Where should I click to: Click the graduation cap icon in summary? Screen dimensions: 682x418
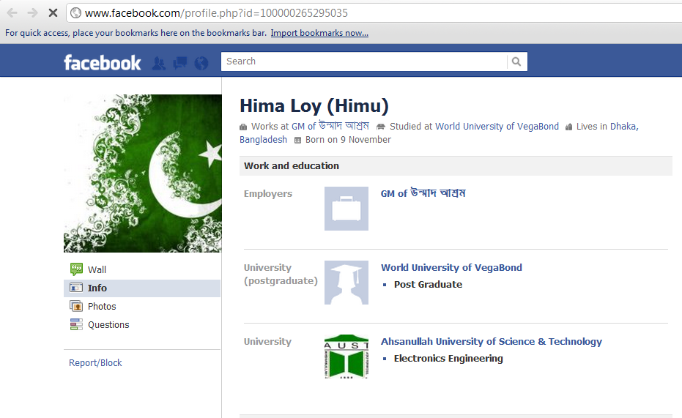pyautogui.click(x=381, y=127)
